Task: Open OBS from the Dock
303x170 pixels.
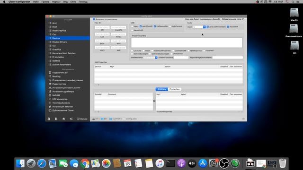Action: tap(224, 163)
